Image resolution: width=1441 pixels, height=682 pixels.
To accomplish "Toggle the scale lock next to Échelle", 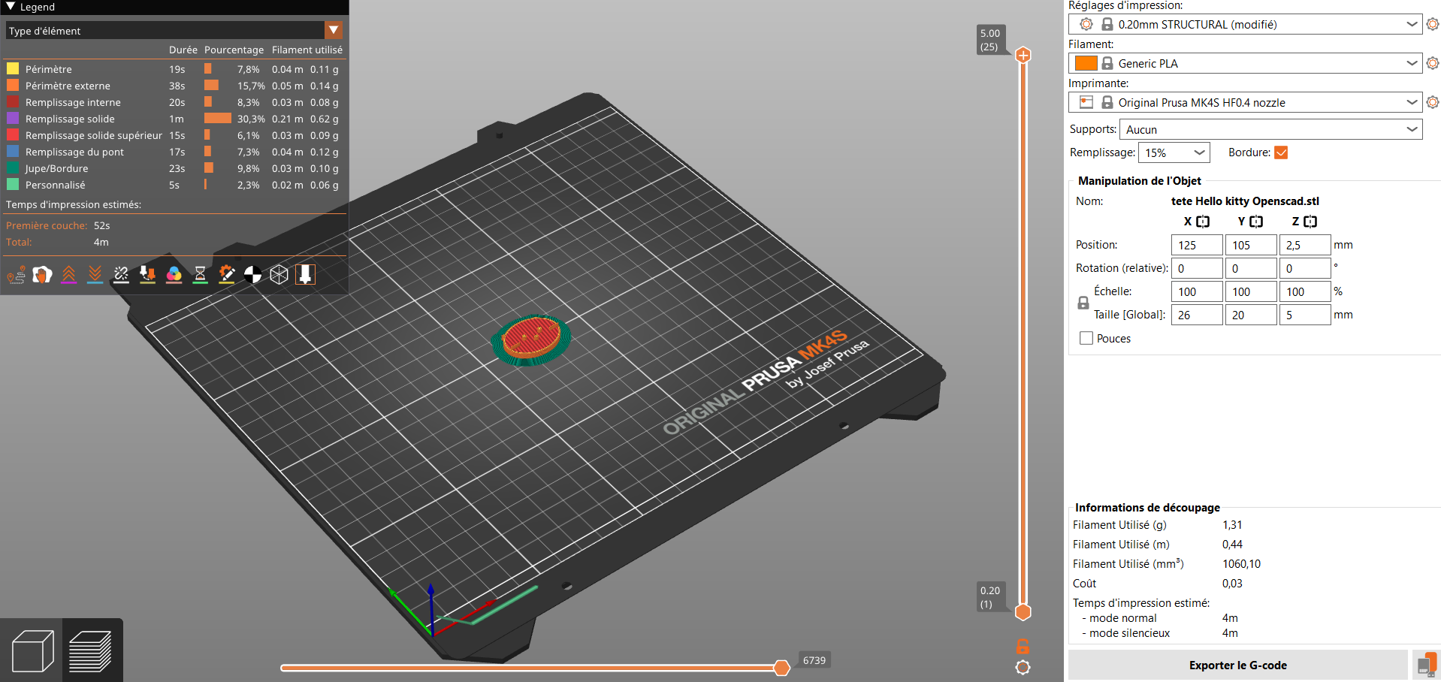I will tap(1083, 303).
